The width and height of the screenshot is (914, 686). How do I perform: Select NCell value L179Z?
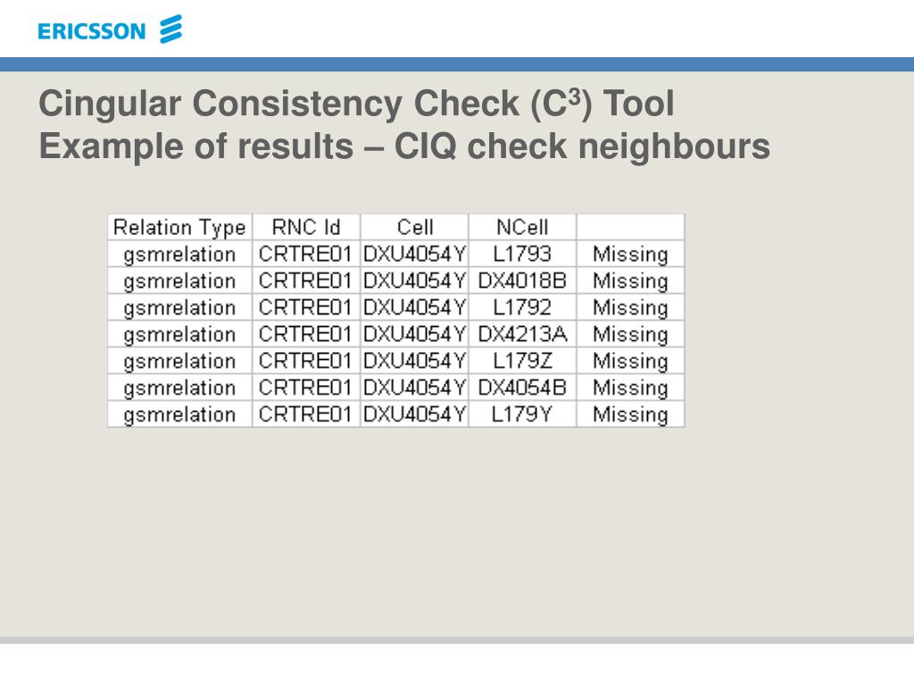[x=522, y=361]
